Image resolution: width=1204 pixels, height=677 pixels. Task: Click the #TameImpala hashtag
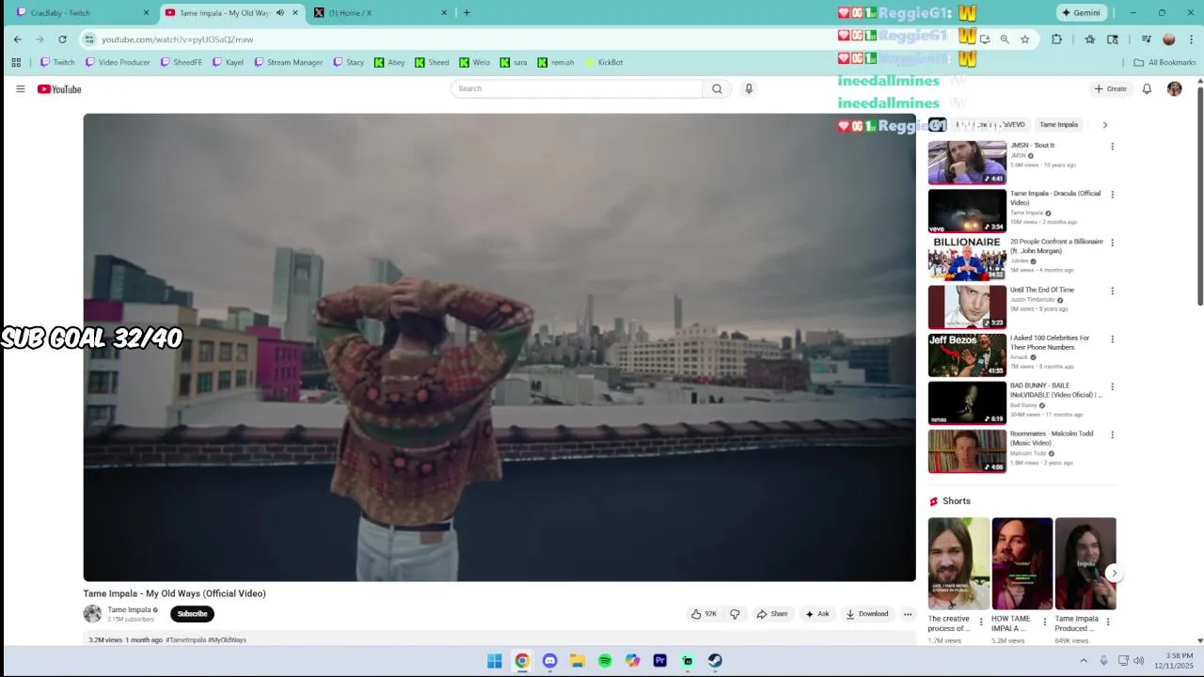click(x=186, y=640)
